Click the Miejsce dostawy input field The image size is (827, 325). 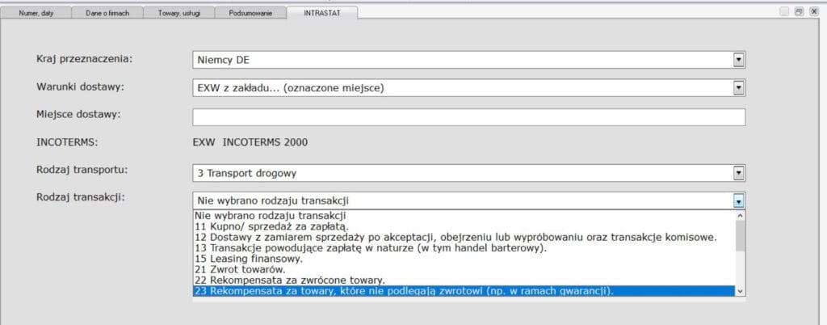click(469, 117)
